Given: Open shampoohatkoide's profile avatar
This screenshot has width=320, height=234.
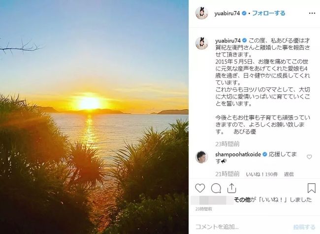Looking at the screenshot, I should click(202, 157).
